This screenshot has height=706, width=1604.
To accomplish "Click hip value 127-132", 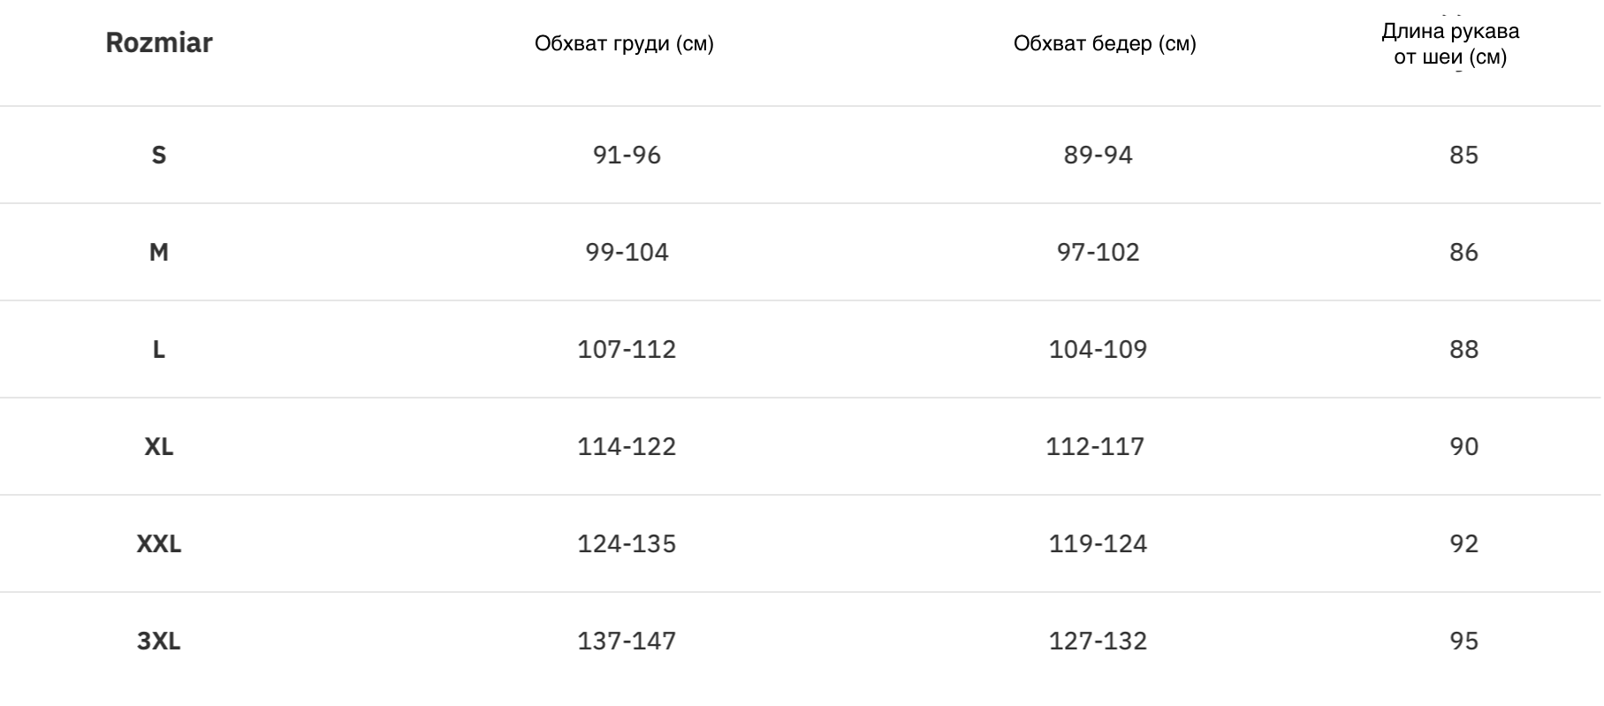I will [1098, 641].
